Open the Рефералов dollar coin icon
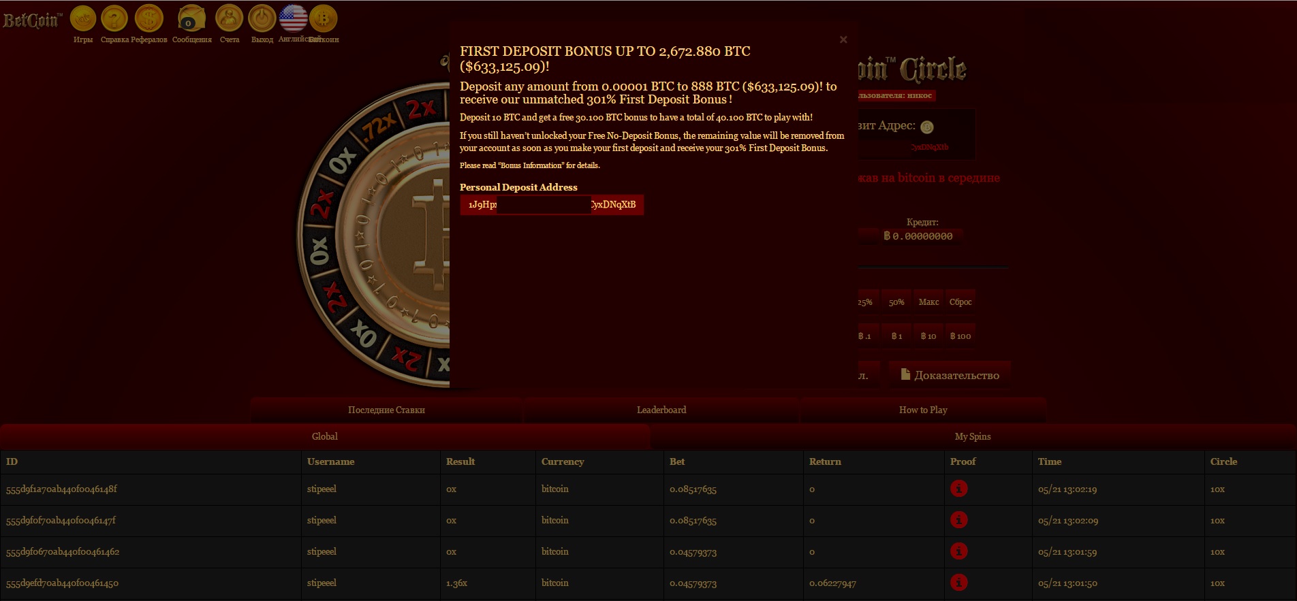 (149, 19)
